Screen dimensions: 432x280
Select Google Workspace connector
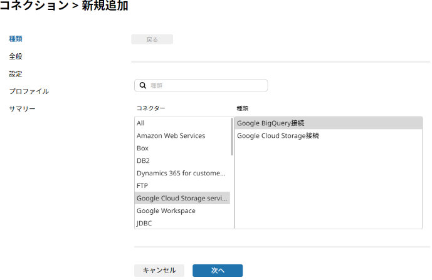point(182,210)
